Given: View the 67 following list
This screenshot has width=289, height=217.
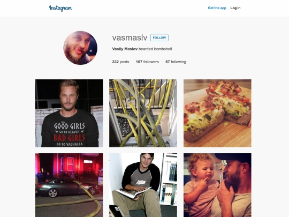Looking at the screenshot, I should click(176, 62).
